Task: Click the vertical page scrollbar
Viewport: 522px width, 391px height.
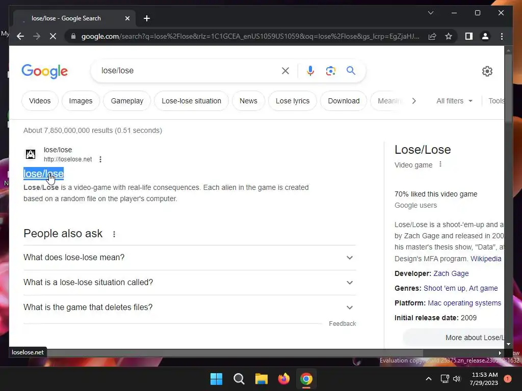Action: 508,90
